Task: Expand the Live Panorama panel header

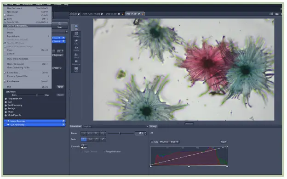Action: [x=34, y=125]
